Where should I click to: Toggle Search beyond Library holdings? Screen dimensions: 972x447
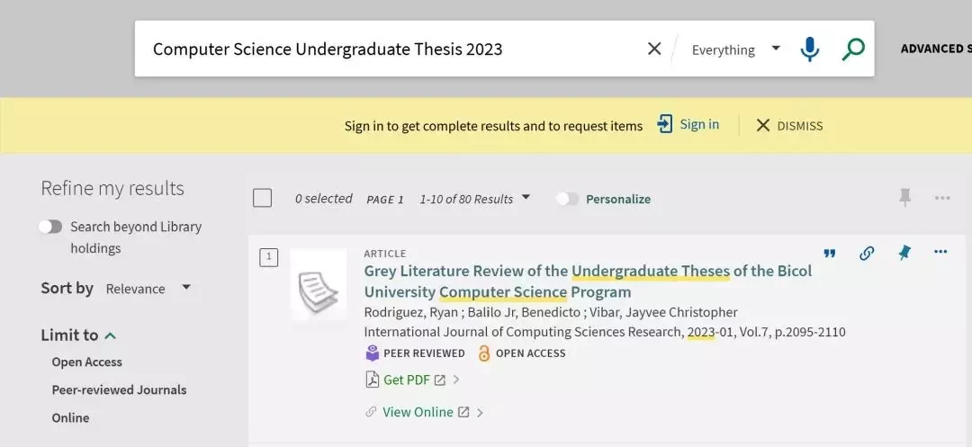50,227
